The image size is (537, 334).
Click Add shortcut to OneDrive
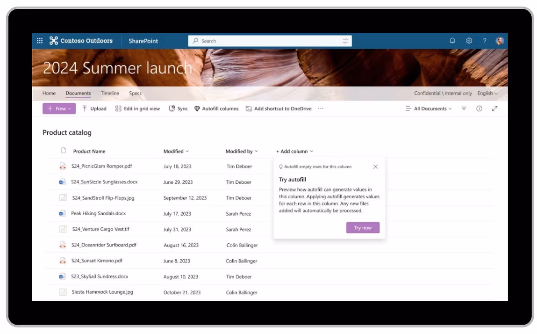[x=279, y=109]
